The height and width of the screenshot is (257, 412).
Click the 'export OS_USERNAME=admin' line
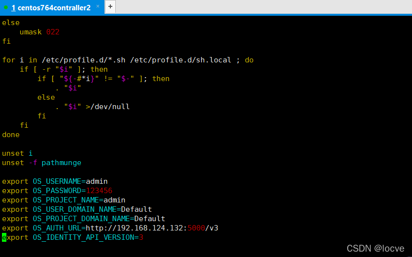coord(54,181)
